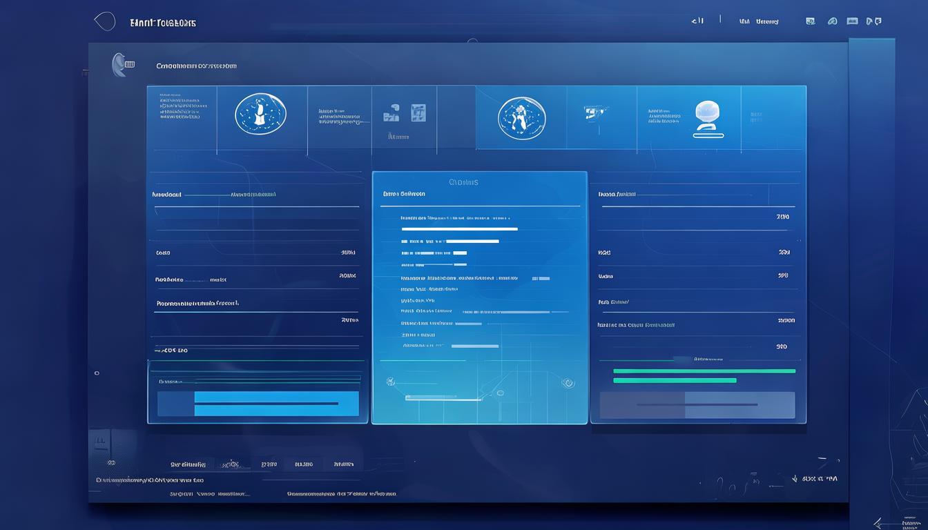The width and height of the screenshot is (928, 530).
Task: Click the bright blue bar button in left panel
Action: 276,404
